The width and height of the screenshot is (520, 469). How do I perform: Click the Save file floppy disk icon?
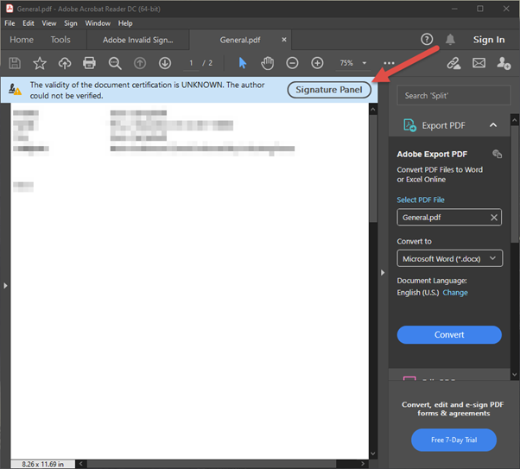pyautogui.click(x=15, y=63)
